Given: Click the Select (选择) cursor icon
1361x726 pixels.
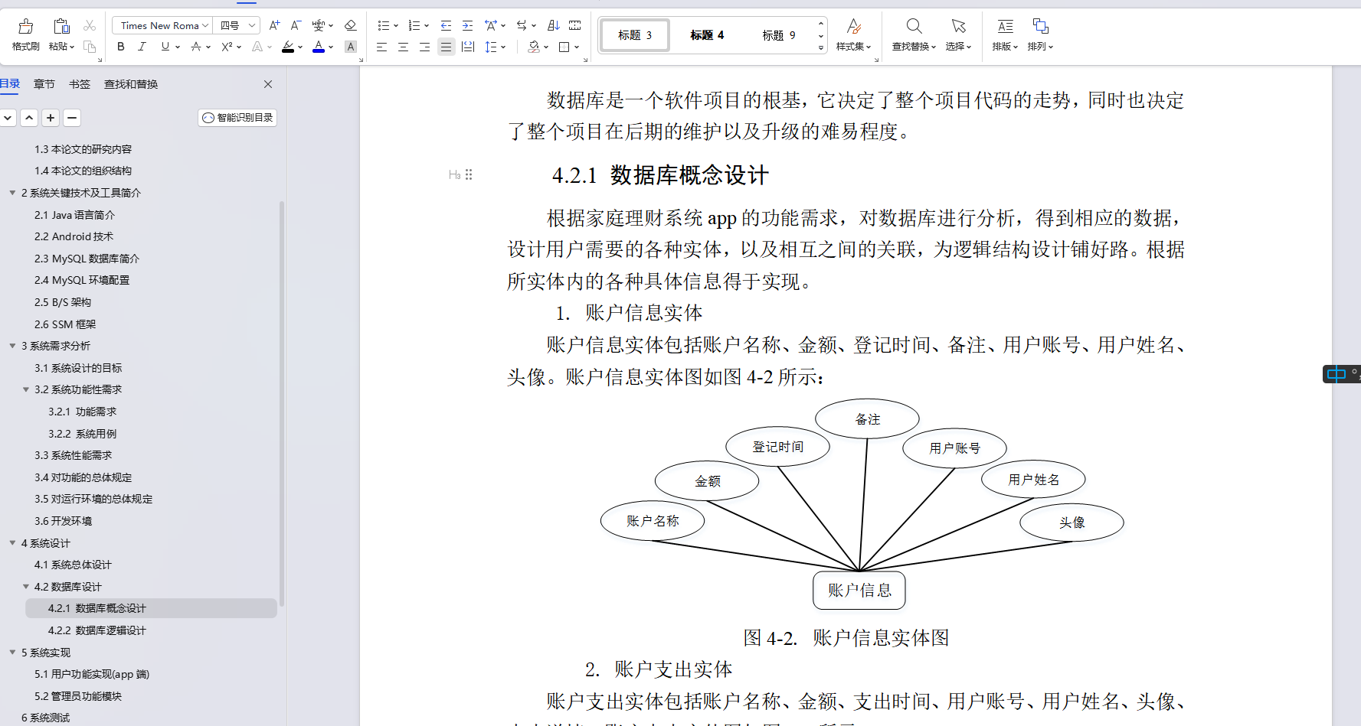Looking at the screenshot, I should [x=958, y=27].
